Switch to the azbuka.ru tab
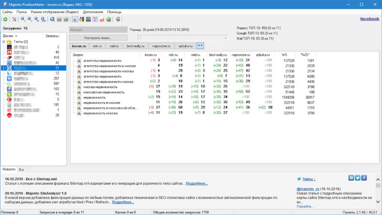 point(185,46)
